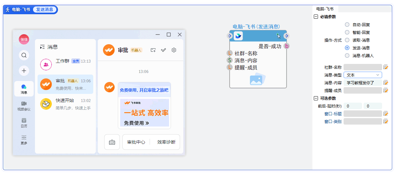397x173 pixels.
Task: Collapse the 必填参数 section
Action: pyautogui.click(x=316, y=17)
